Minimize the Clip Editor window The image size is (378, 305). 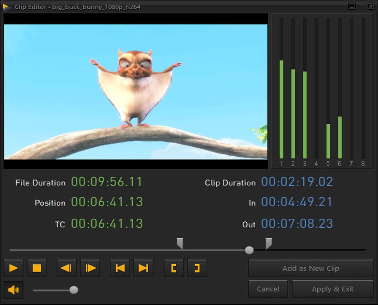tap(352, 6)
